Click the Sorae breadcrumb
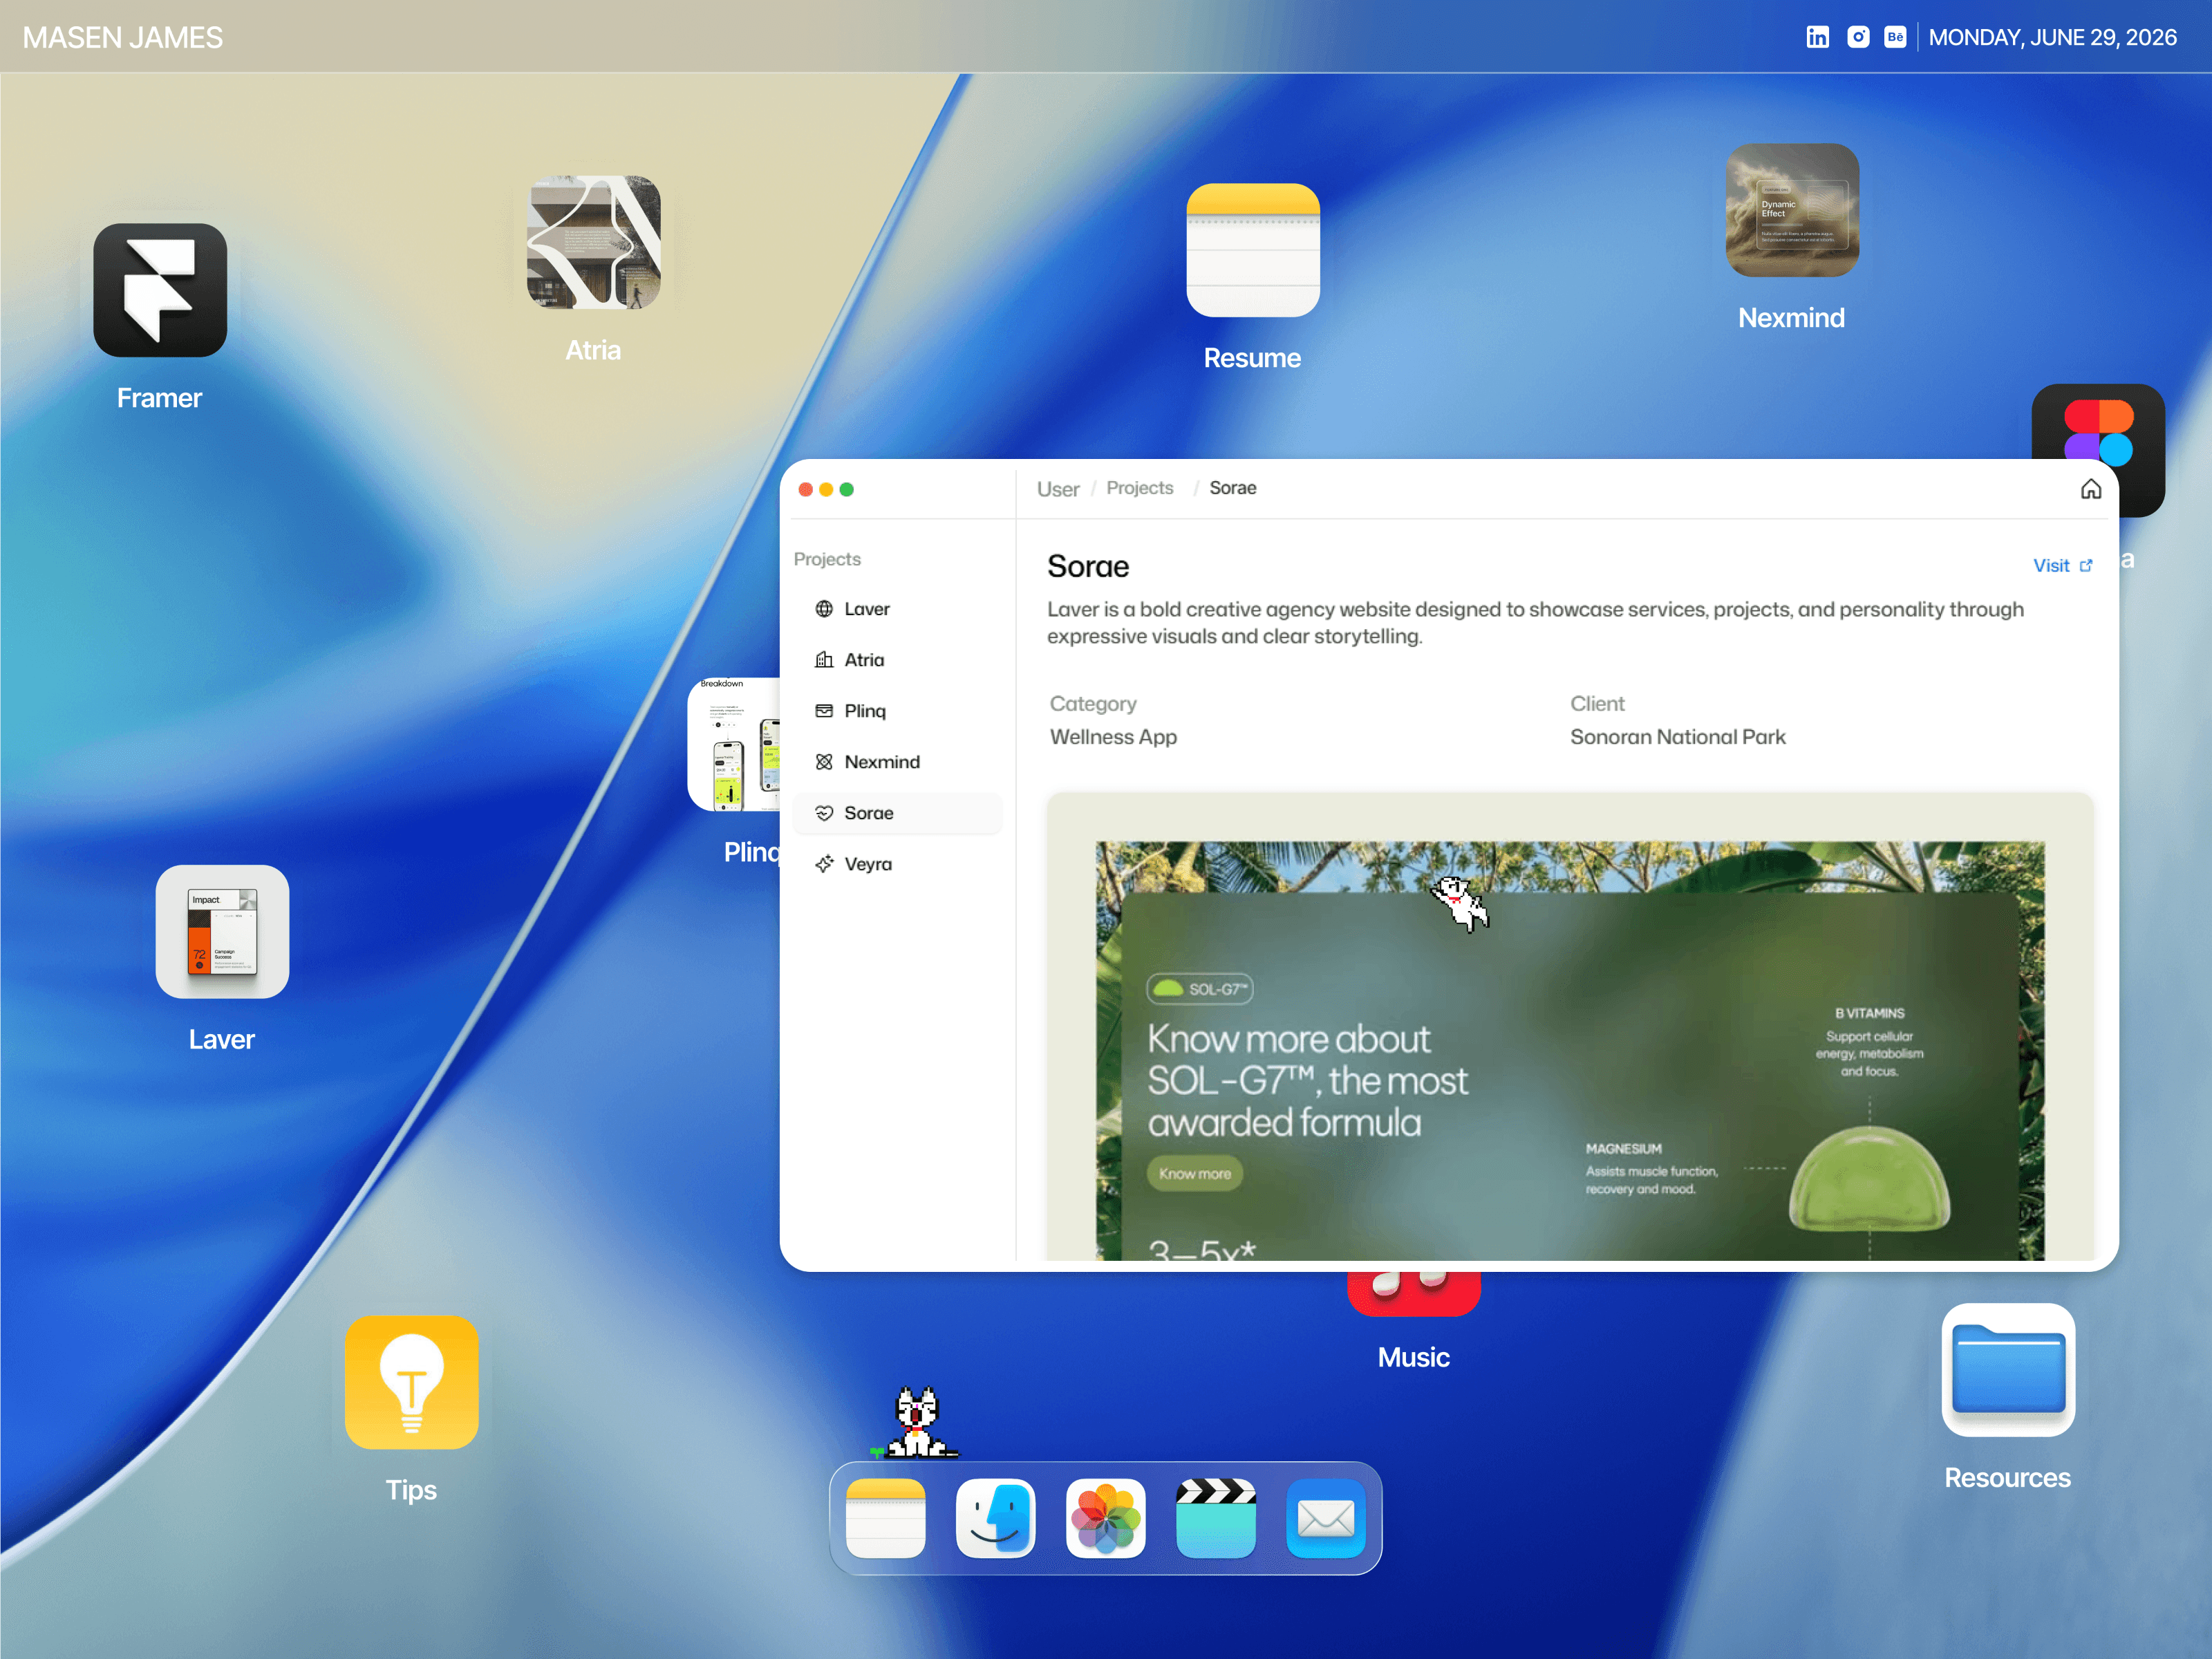 tap(1233, 488)
